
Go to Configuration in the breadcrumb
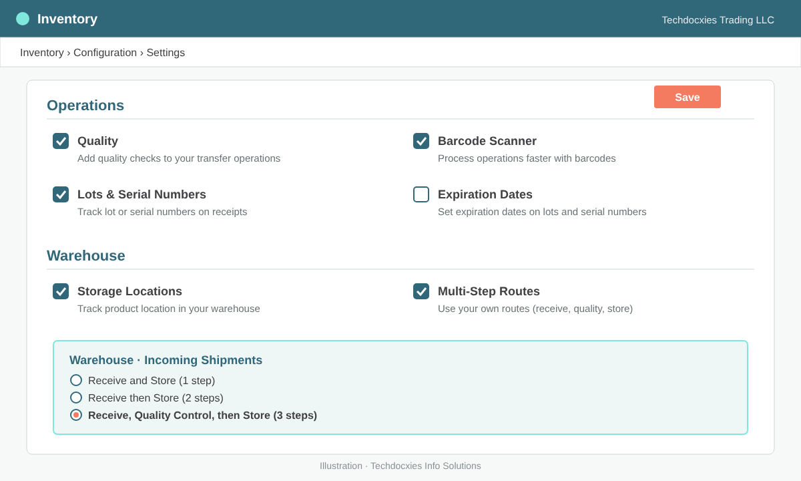pos(105,53)
